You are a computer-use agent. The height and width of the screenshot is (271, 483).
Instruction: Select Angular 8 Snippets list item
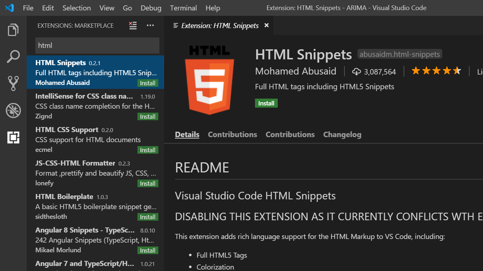coord(95,239)
